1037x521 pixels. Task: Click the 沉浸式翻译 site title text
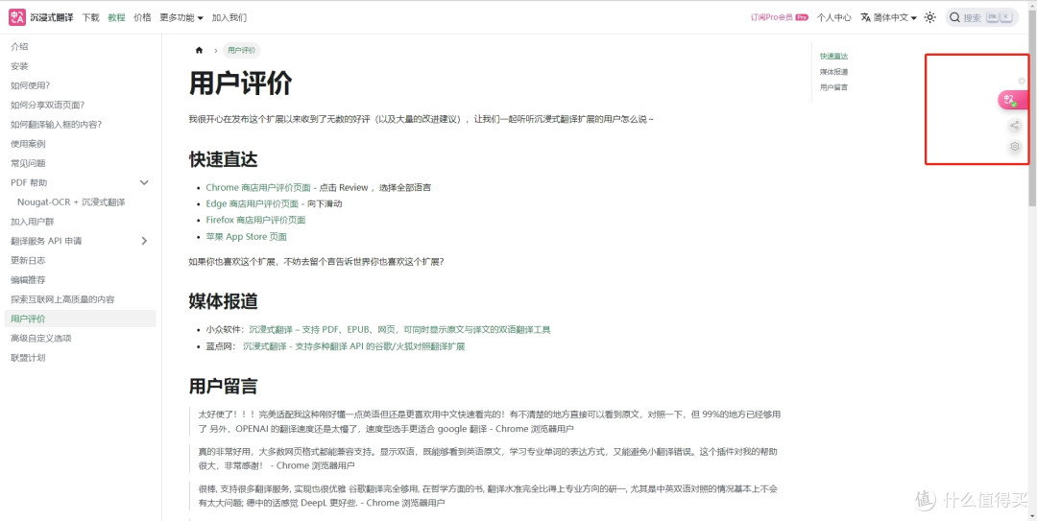pos(52,18)
